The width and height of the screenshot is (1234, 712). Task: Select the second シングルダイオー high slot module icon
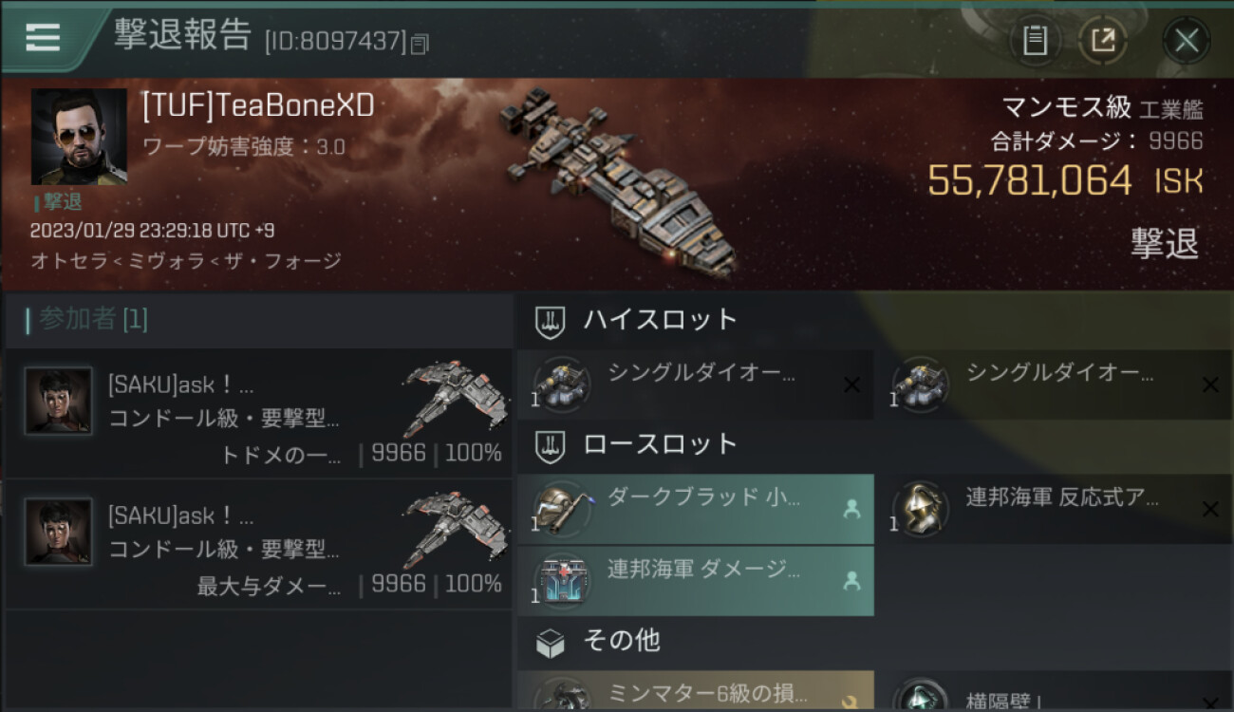919,384
